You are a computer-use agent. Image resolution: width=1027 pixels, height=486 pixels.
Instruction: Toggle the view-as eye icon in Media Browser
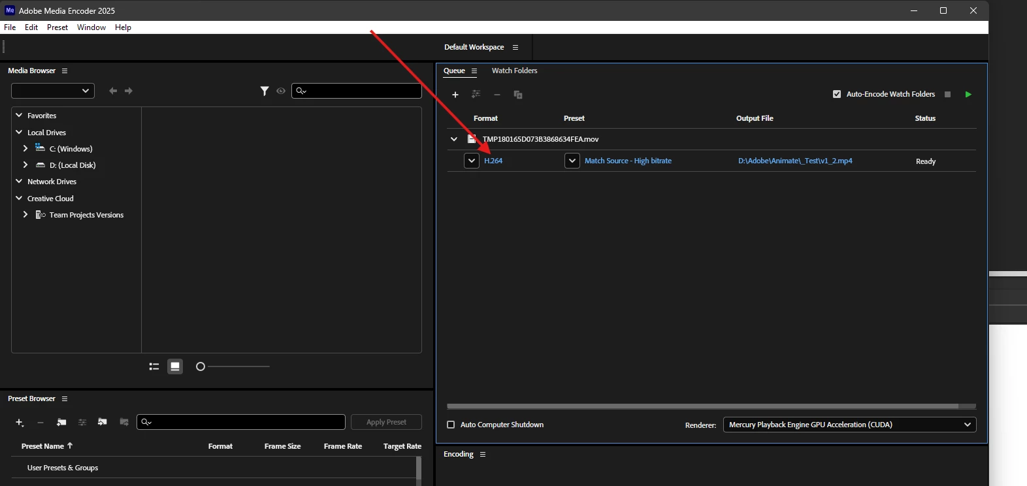pos(281,91)
